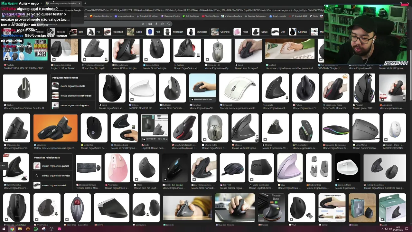Open the on-screen keyboard icon in search bar
The height and width of the screenshot is (232, 412).
point(150,24)
